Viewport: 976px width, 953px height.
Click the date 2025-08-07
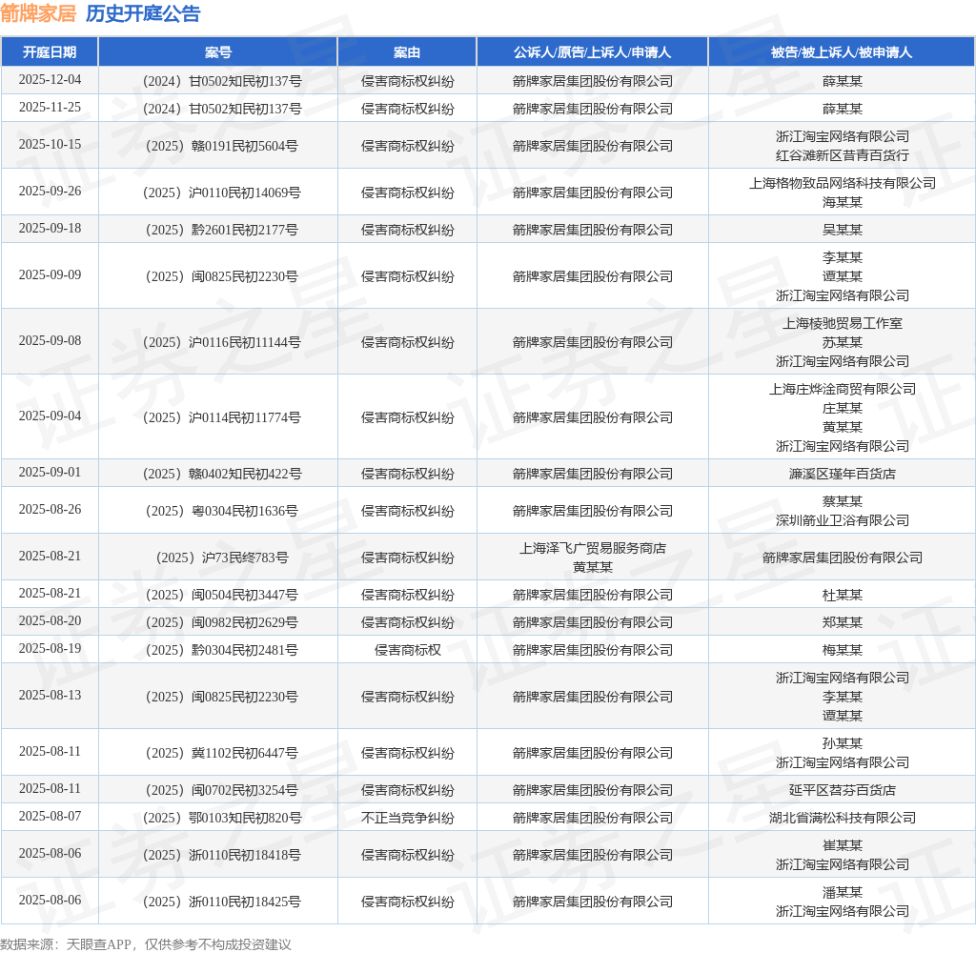point(50,816)
